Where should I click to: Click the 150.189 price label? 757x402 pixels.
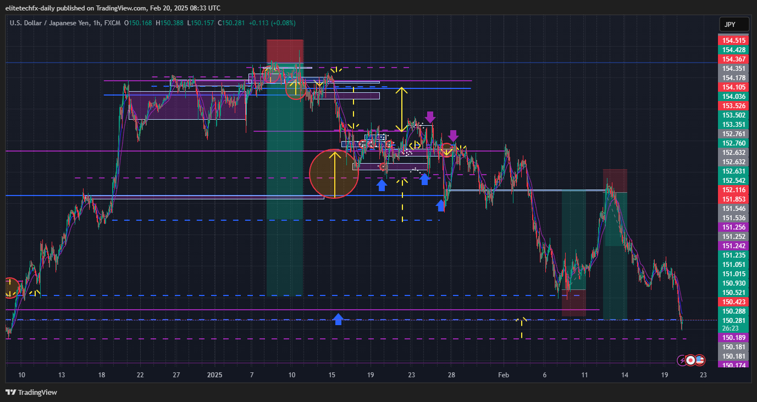pyautogui.click(x=734, y=337)
